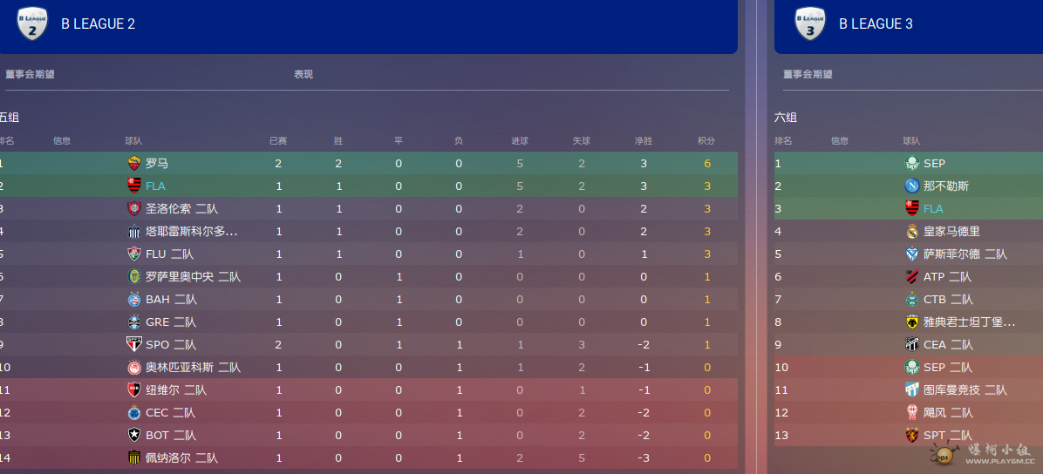Click the BOT 二队 club crest
The width and height of the screenshot is (1043, 474).
point(134,436)
